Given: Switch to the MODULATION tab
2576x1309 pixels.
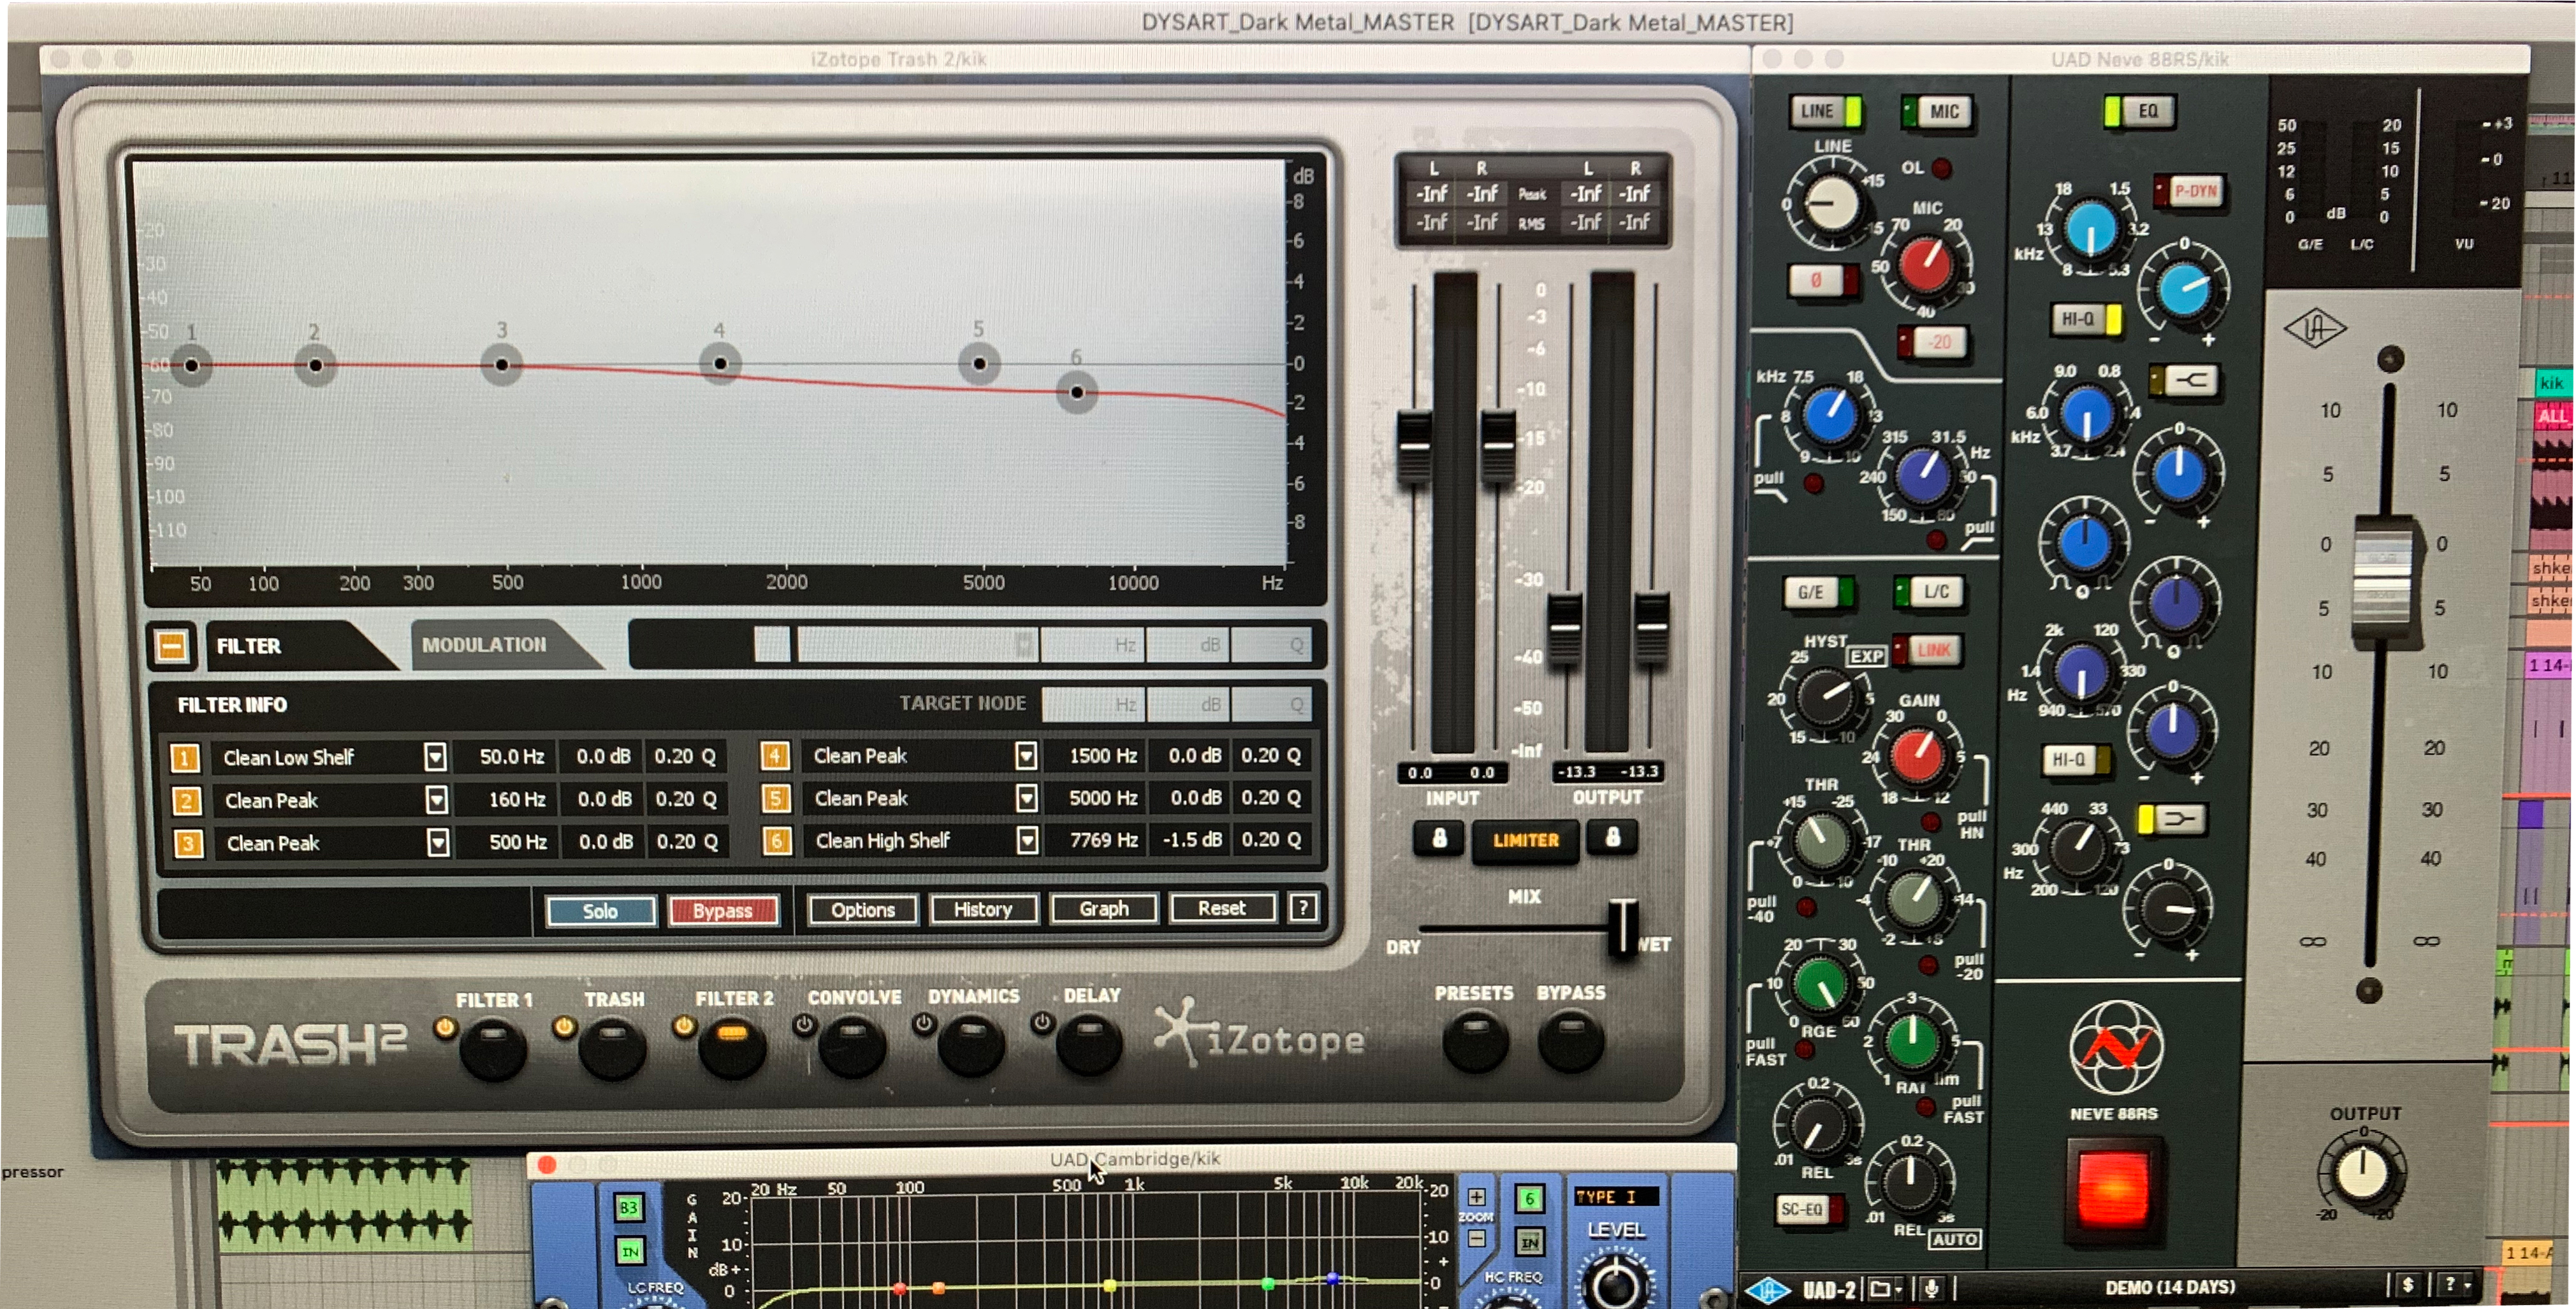Looking at the screenshot, I should 485,645.
